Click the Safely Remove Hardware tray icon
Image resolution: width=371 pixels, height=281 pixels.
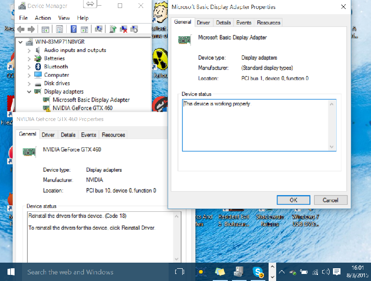pos(293,272)
